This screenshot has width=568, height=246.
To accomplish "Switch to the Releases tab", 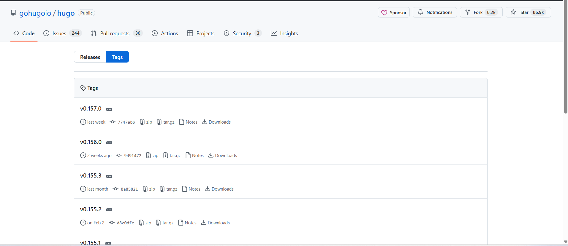I will click(90, 57).
